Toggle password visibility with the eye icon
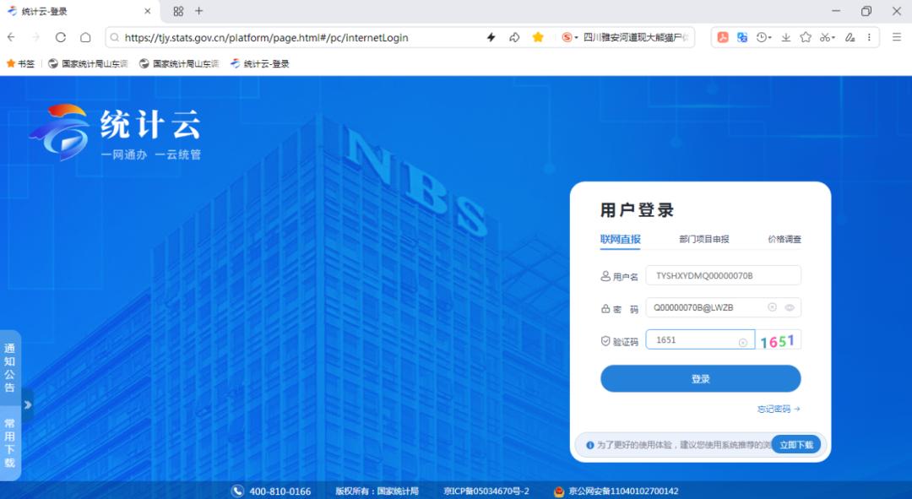 pos(790,307)
